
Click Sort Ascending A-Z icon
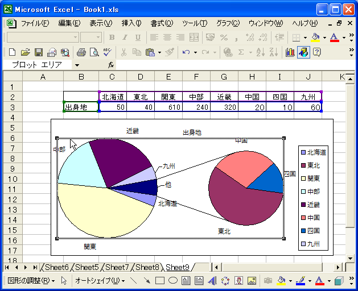261,52
